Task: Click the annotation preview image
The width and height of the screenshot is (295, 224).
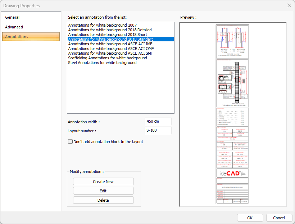Action: pyautogui.click(x=232, y=114)
